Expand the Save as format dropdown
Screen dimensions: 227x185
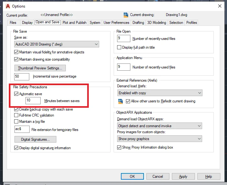tap(57, 44)
